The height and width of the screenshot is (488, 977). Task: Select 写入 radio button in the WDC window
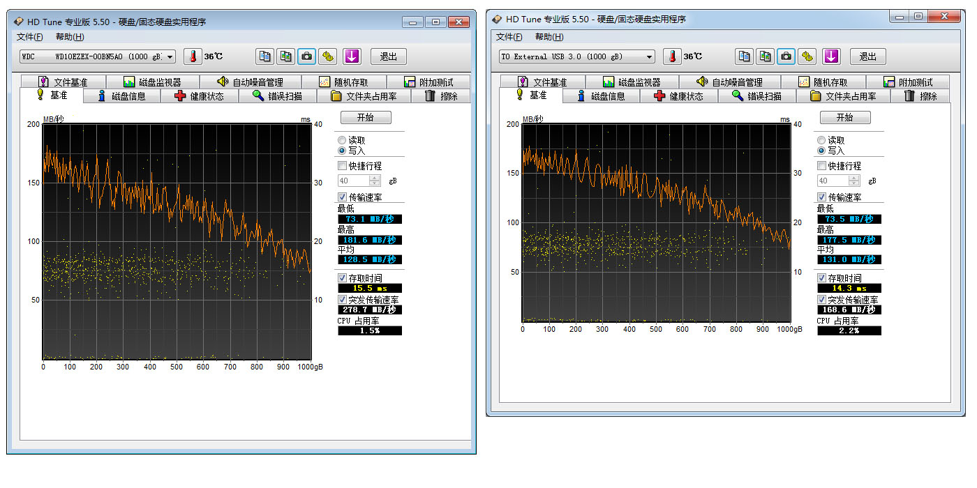pyautogui.click(x=342, y=151)
